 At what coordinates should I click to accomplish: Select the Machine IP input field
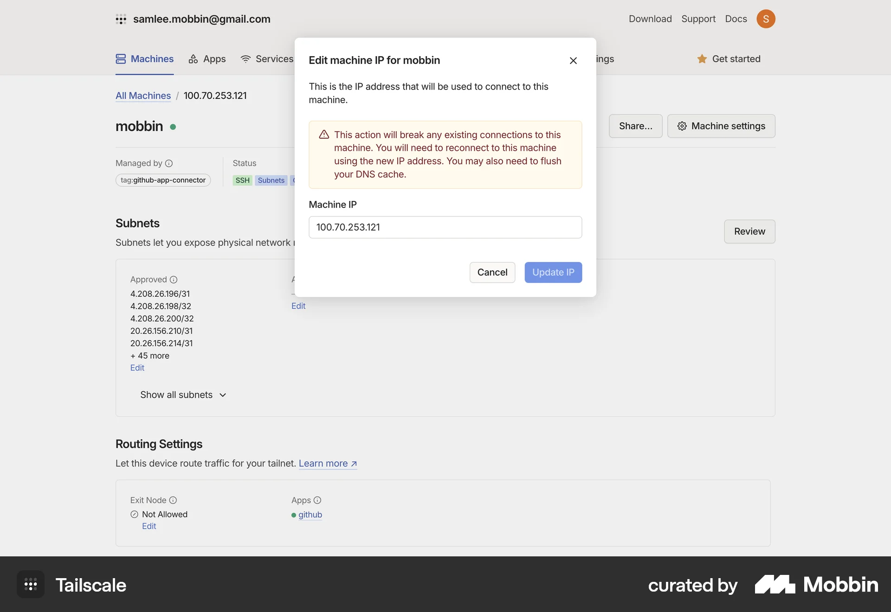(445, 227)
